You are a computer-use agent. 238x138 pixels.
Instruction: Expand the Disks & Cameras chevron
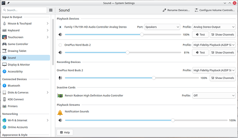click(48, 92)
